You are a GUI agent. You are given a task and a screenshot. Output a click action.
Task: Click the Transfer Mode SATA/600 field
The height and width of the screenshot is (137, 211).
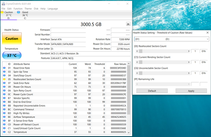click(68, 44)
